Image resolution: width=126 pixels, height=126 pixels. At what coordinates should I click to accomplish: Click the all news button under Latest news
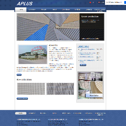83,65
